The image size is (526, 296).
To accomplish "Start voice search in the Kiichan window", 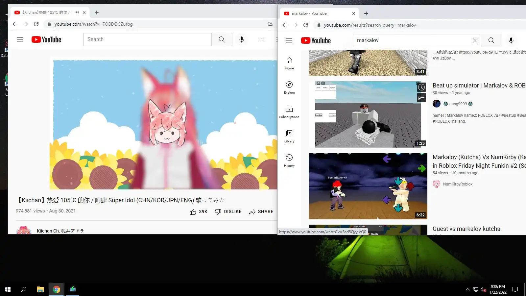I will click(x=242, y=39).
